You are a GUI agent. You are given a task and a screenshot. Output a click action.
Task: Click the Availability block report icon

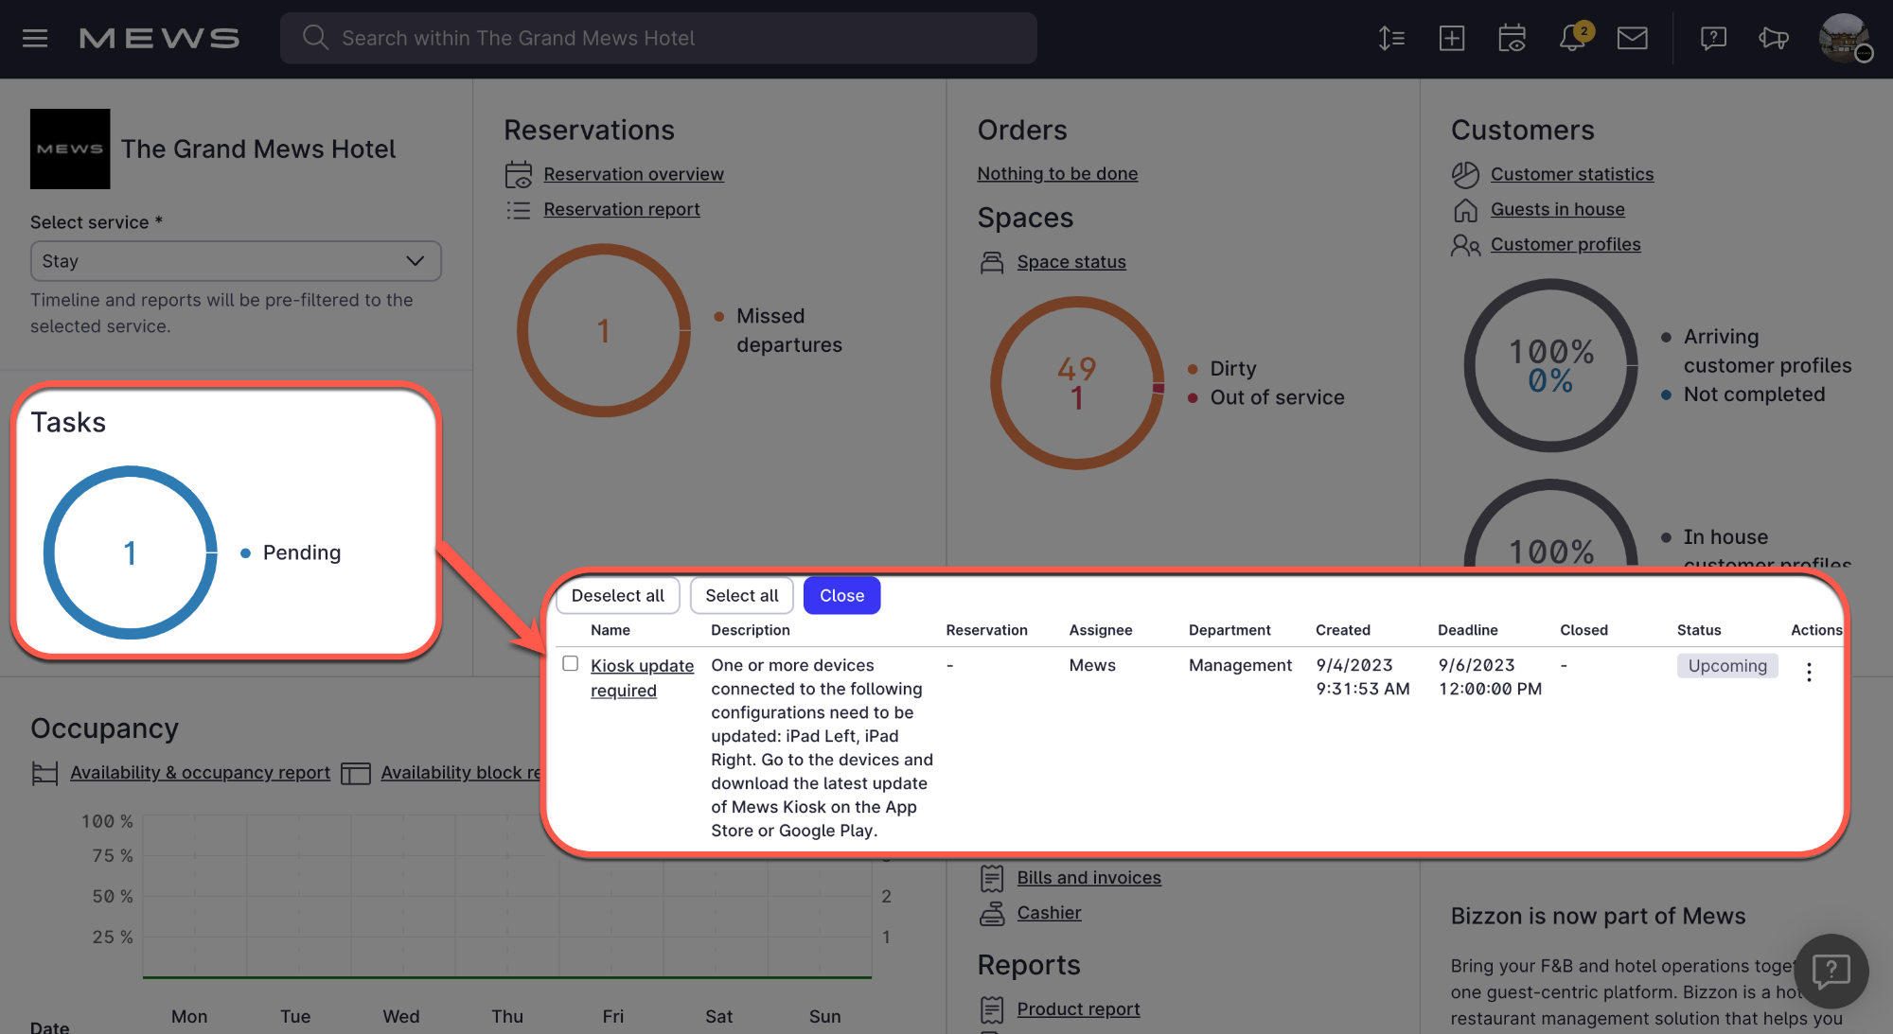tap(355, 773)
